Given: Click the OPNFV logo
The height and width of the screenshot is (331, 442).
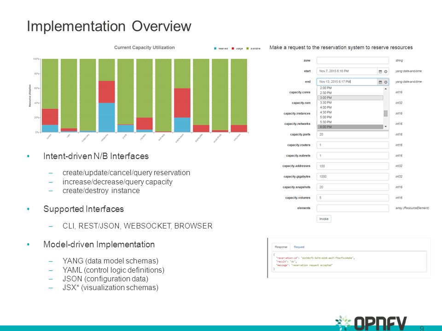Looking at the screenshot, I should pyautogui.click(x=371, y=323).
